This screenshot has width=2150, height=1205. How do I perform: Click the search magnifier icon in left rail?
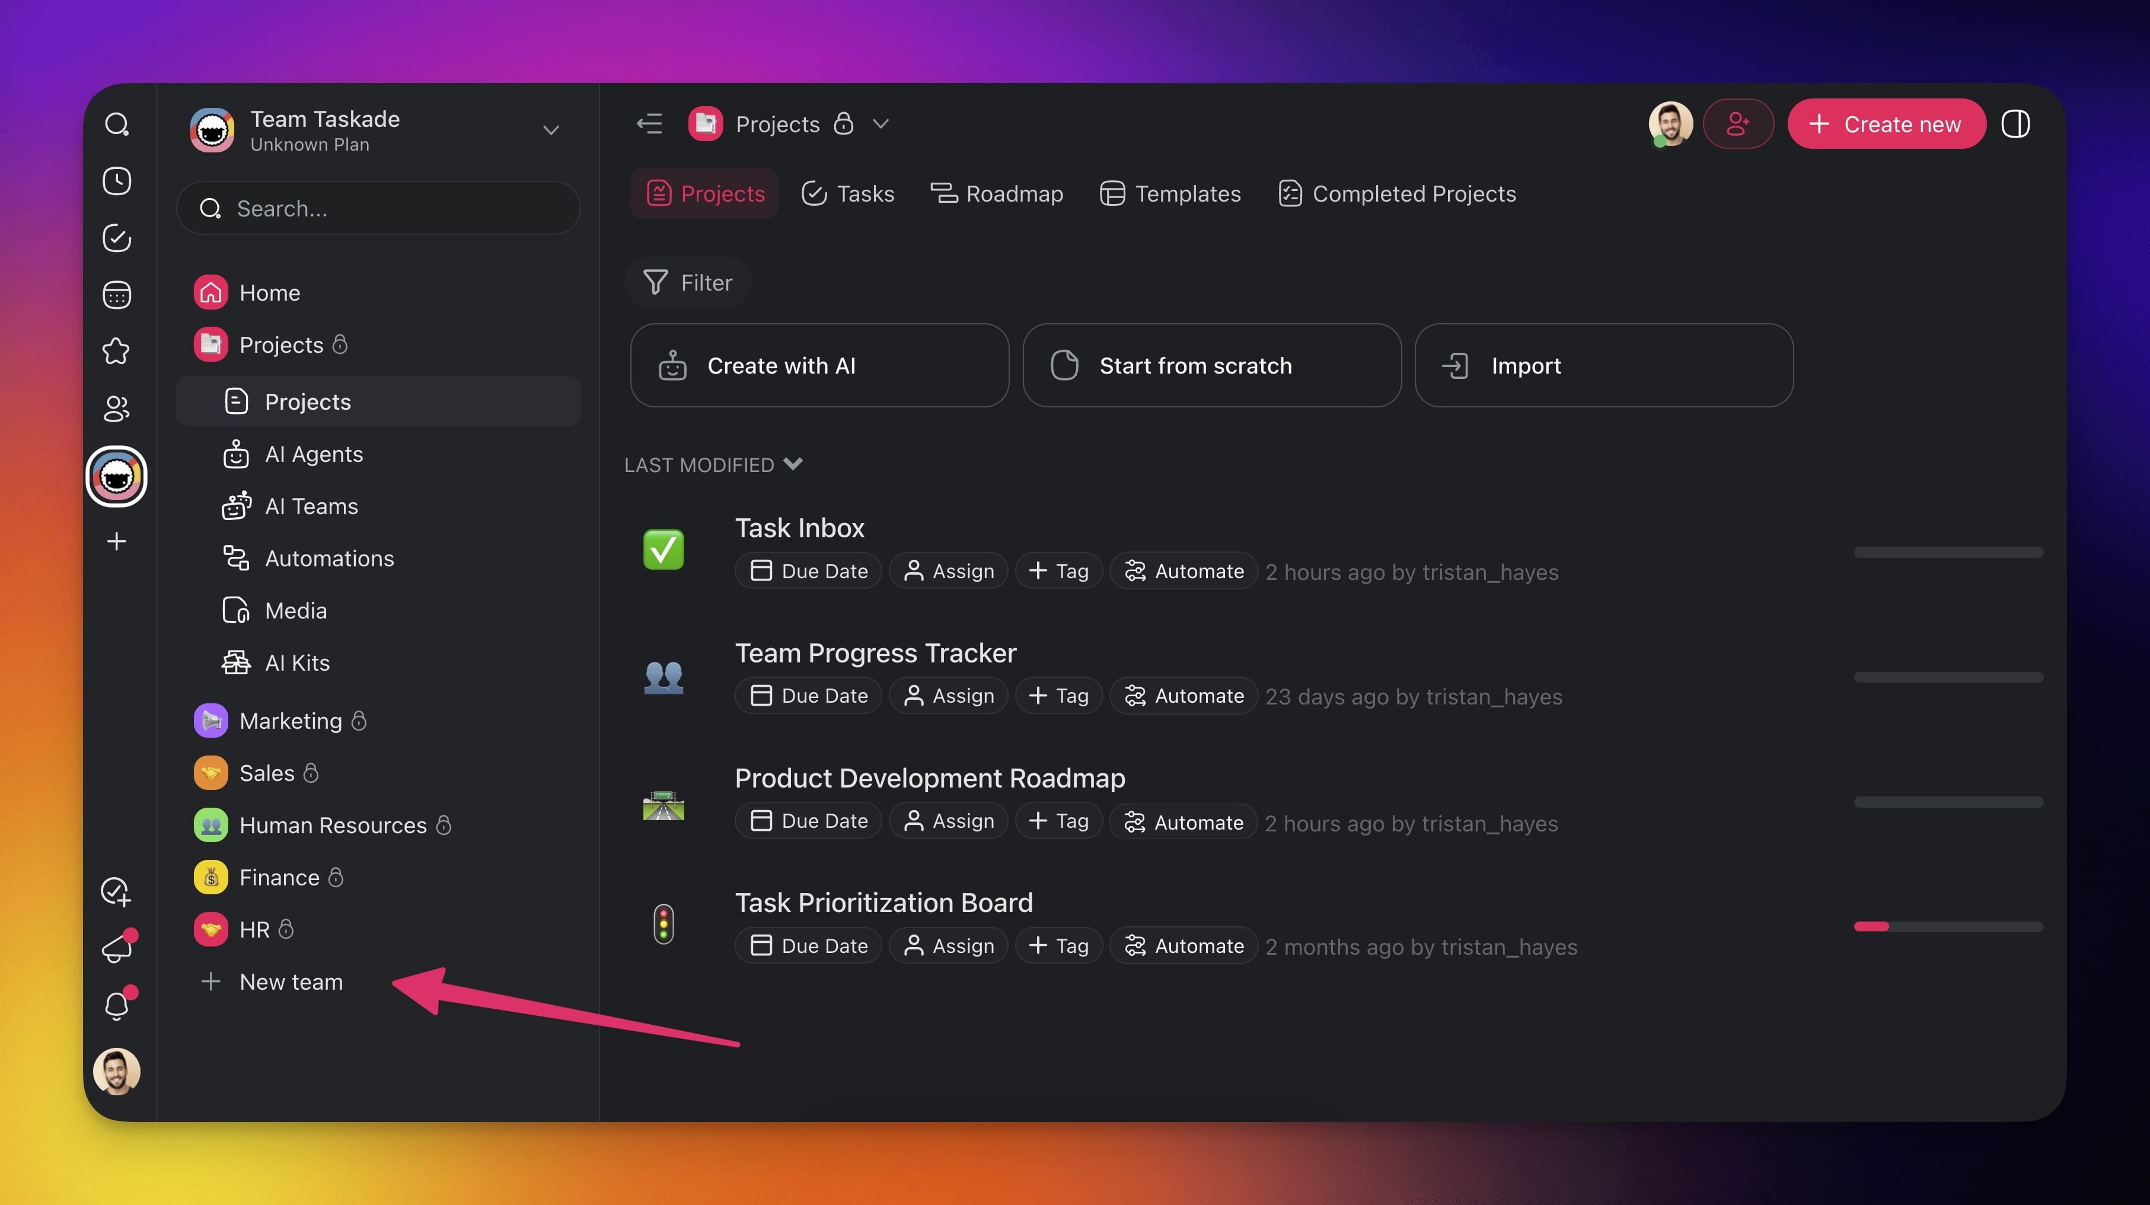coord(117,125)
